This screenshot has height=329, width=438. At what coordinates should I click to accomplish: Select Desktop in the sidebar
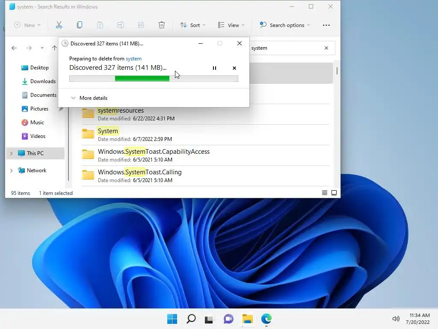pos(35,68)
